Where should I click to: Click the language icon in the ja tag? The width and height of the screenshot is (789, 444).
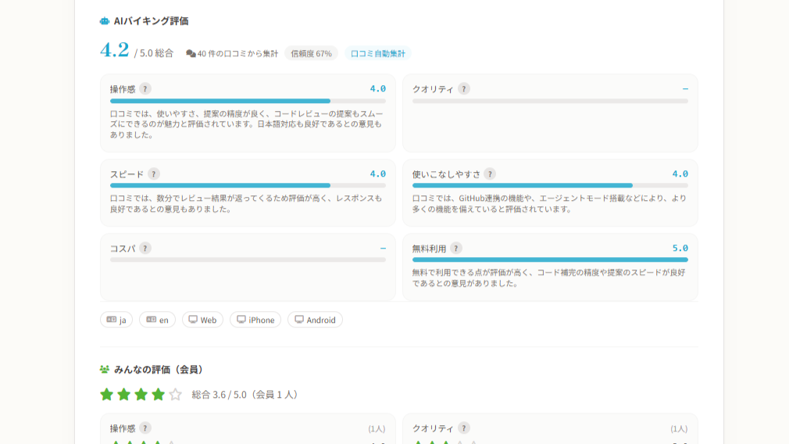point(111,320)
